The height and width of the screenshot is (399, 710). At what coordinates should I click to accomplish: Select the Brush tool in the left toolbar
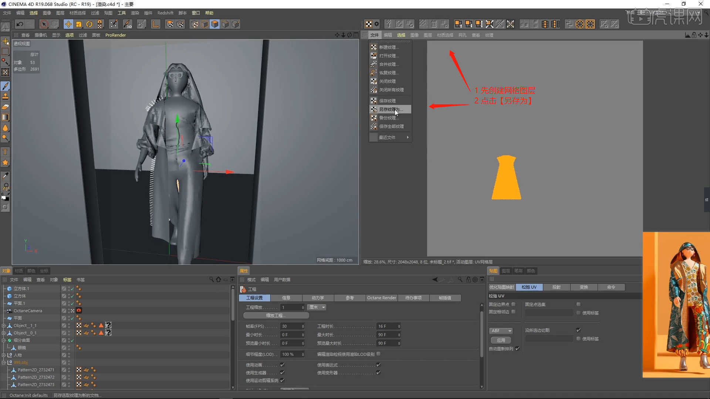[x=6, y=86]
